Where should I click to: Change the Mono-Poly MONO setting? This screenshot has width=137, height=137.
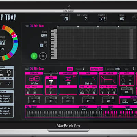click(x=84, y=109)
